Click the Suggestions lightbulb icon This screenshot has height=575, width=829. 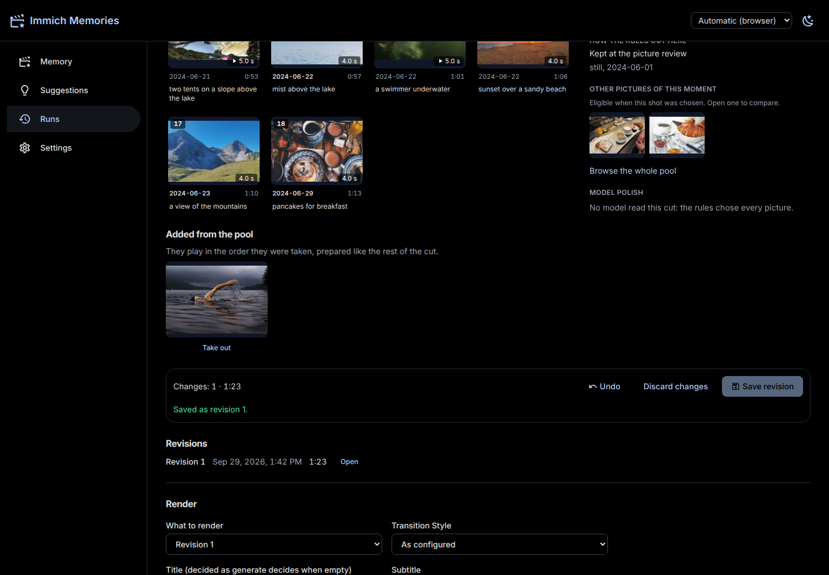25,90
